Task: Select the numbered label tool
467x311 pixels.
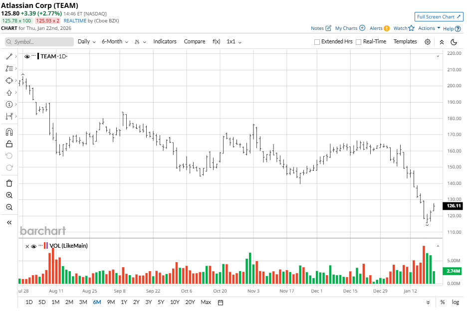Action: pos(9,105)
